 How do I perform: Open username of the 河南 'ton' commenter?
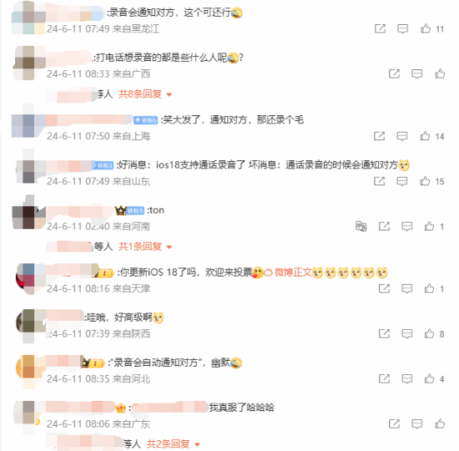(79, 210)
